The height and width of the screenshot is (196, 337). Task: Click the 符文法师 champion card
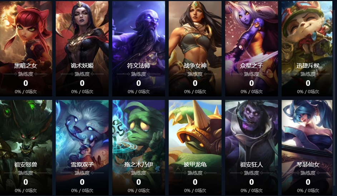pos(139,49)
